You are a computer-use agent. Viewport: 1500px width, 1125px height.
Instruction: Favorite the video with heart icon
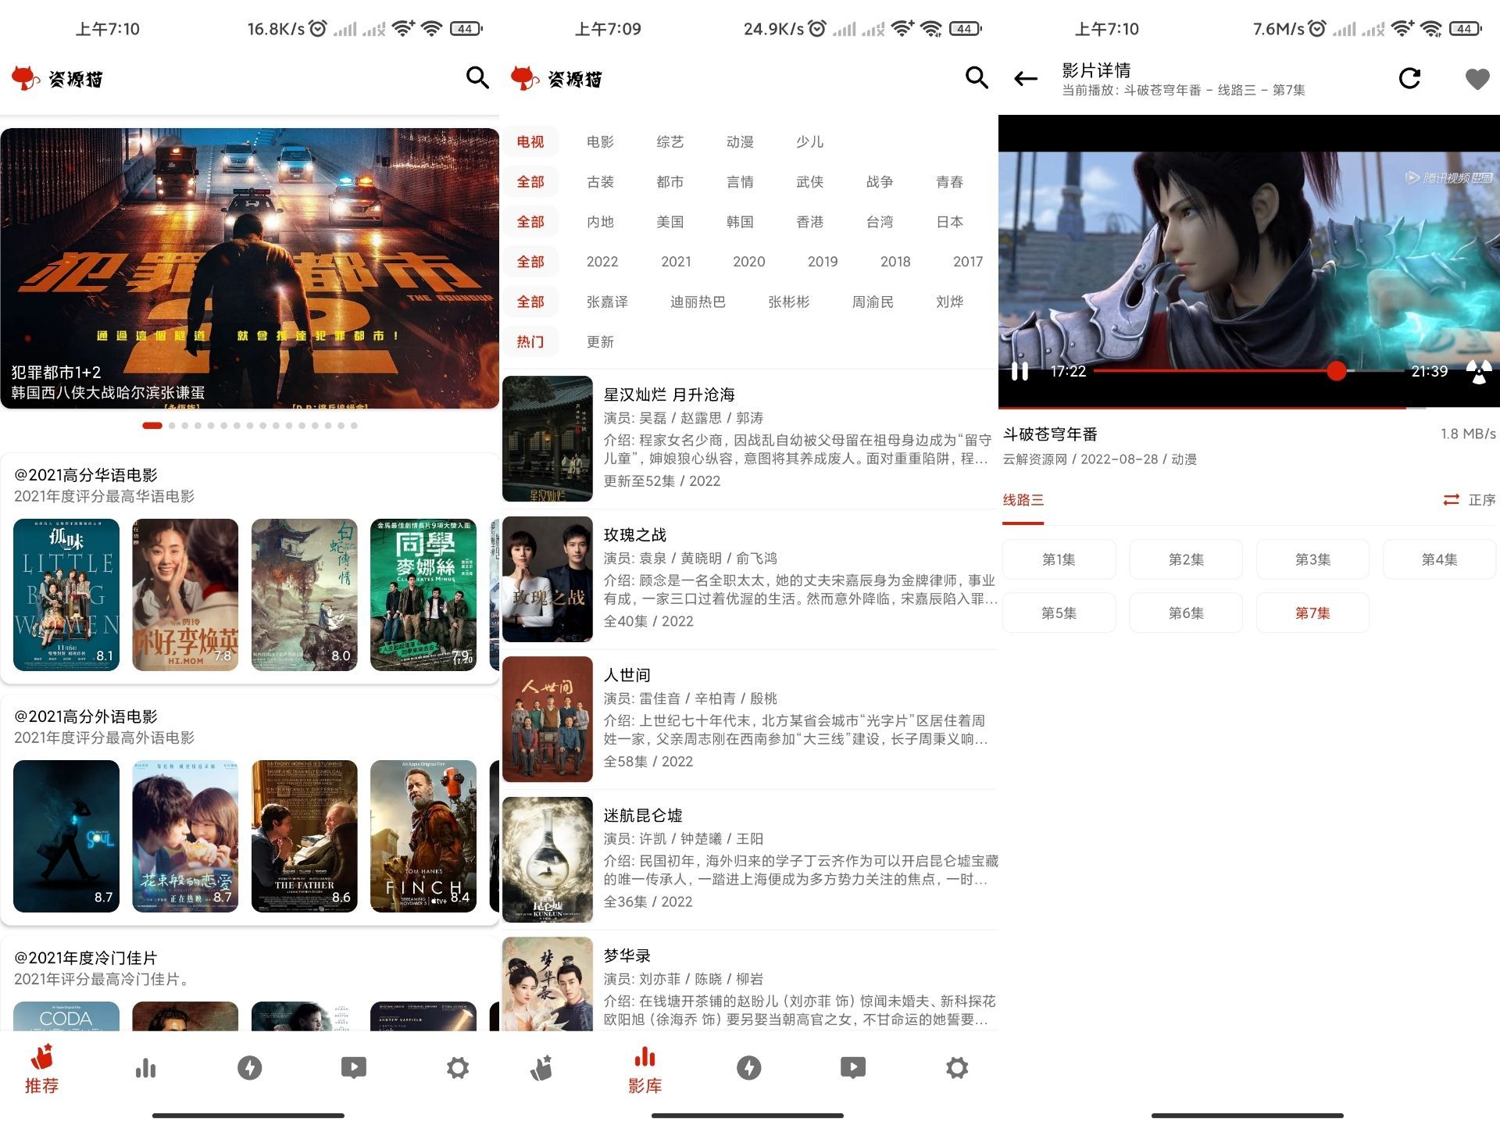pos(1477,78)
